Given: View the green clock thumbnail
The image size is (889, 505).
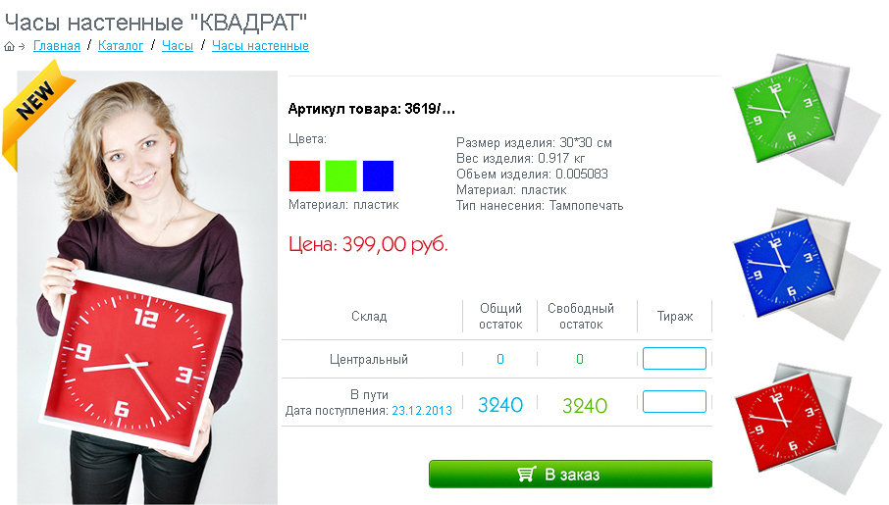Looking at the screenshot, I should pos(805,119).
